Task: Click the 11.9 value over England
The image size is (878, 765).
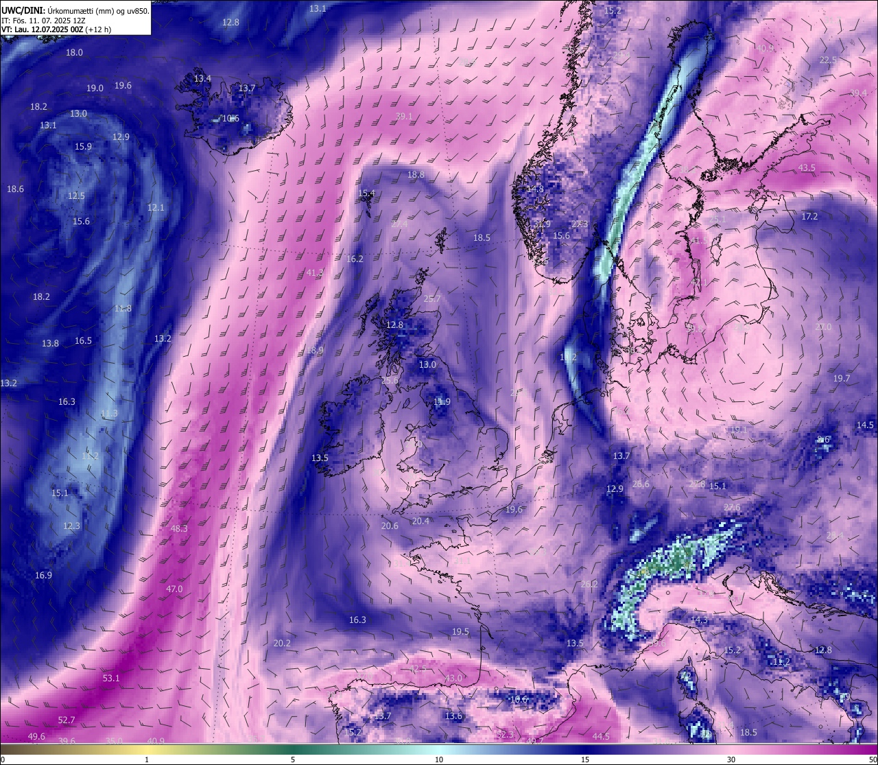Action: click(x=442, y=401)
